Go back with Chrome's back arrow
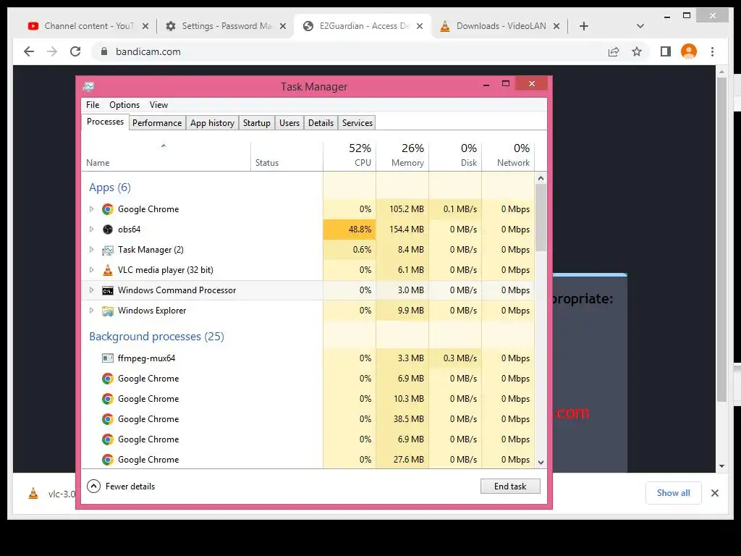 [29, 51]
